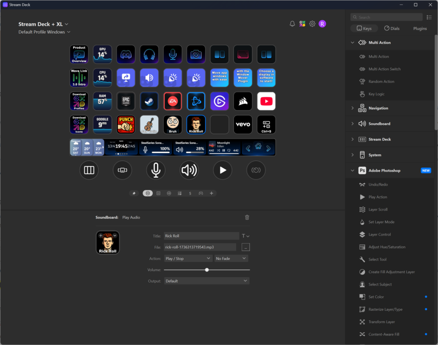The width and height of the screenshot is (438, 345).
Task: Select the Undo/Redo Photoshop action
Action: (378, 185)
